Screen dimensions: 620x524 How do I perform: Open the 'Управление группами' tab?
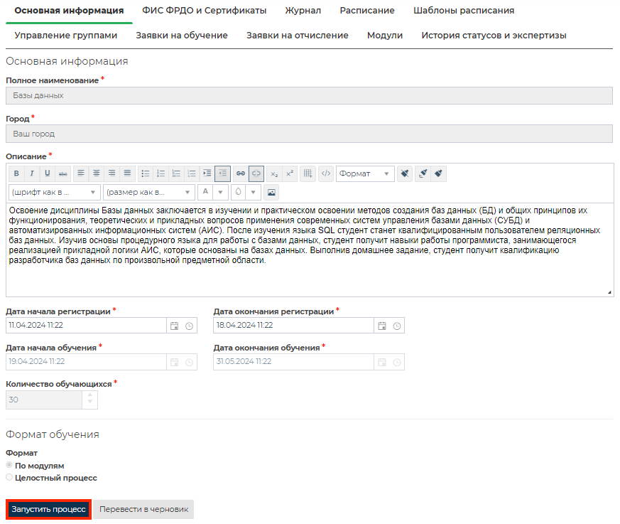(66, 35)
